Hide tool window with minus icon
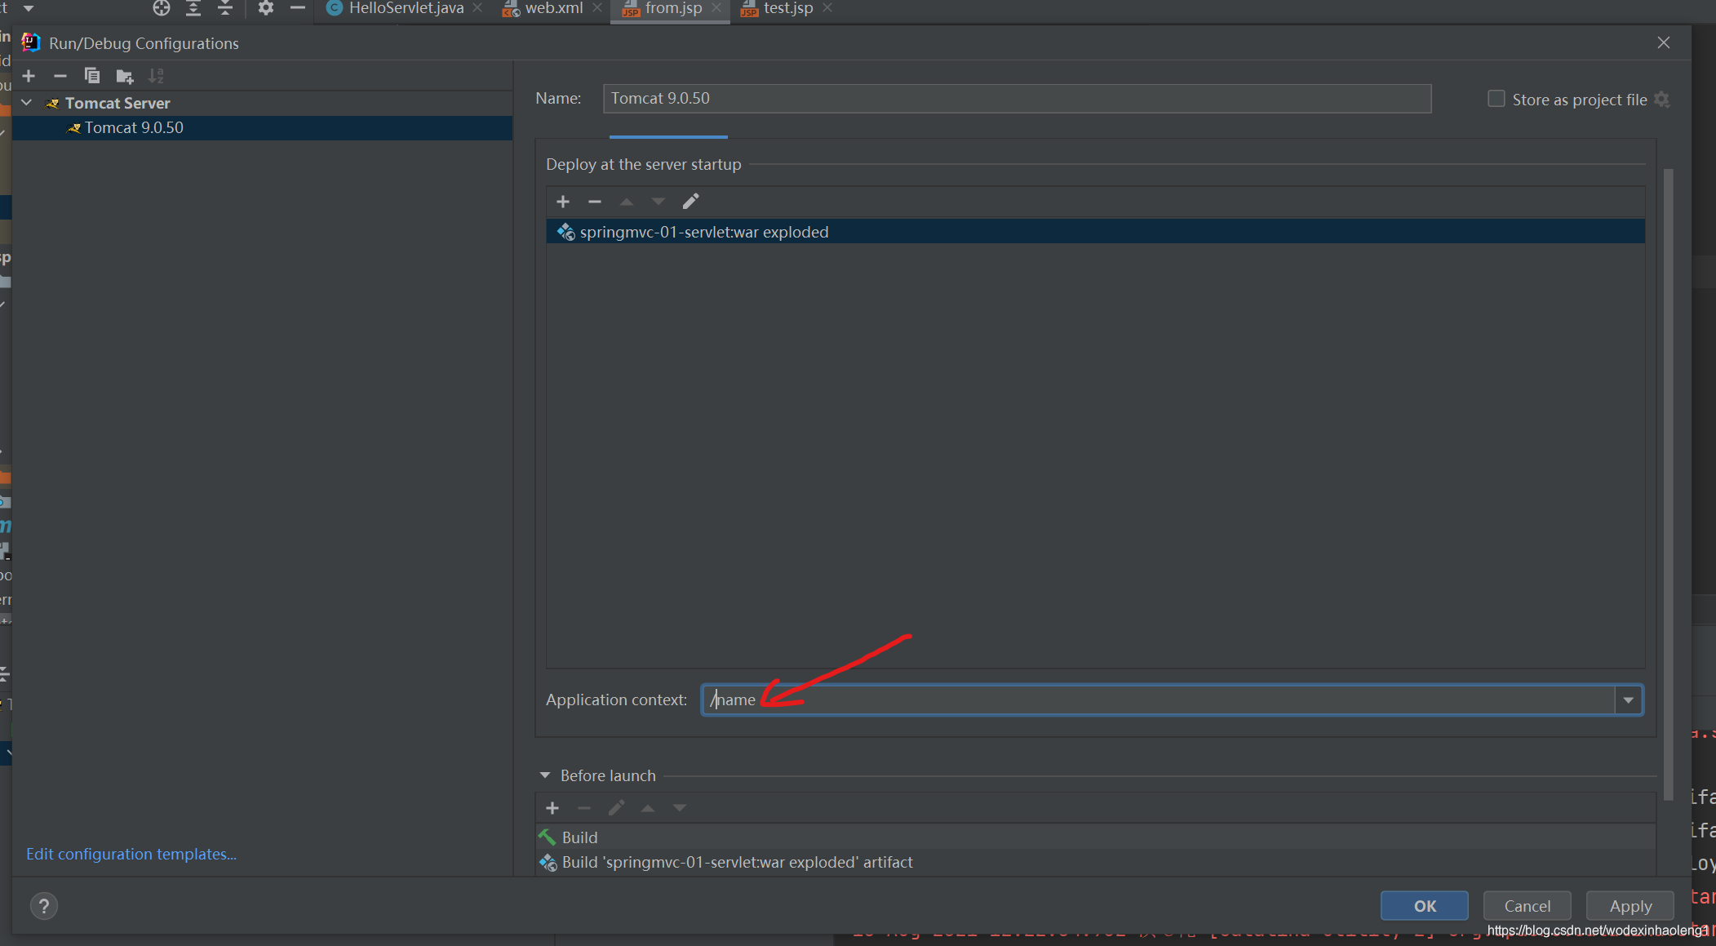 [x=298, y=8]
